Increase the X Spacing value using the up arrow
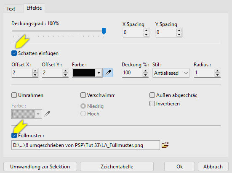 (146, 31)
